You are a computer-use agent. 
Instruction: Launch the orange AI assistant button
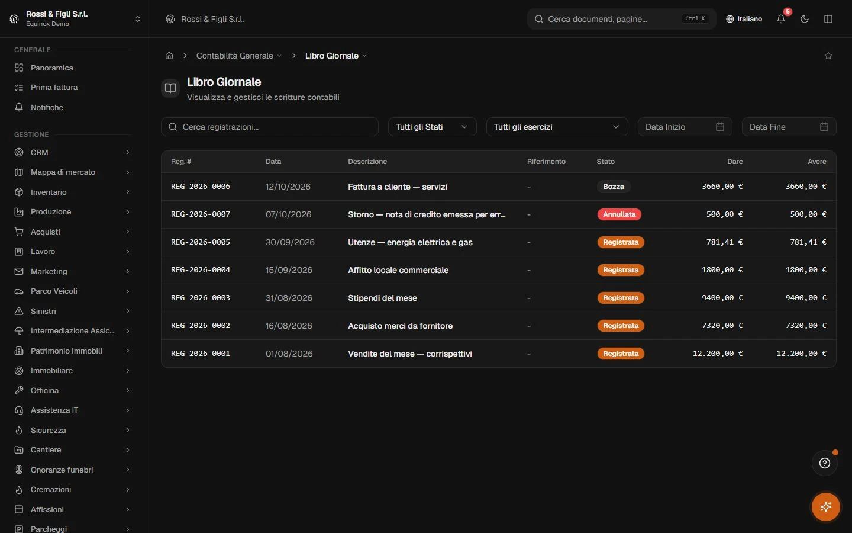[x=826, y=507]
